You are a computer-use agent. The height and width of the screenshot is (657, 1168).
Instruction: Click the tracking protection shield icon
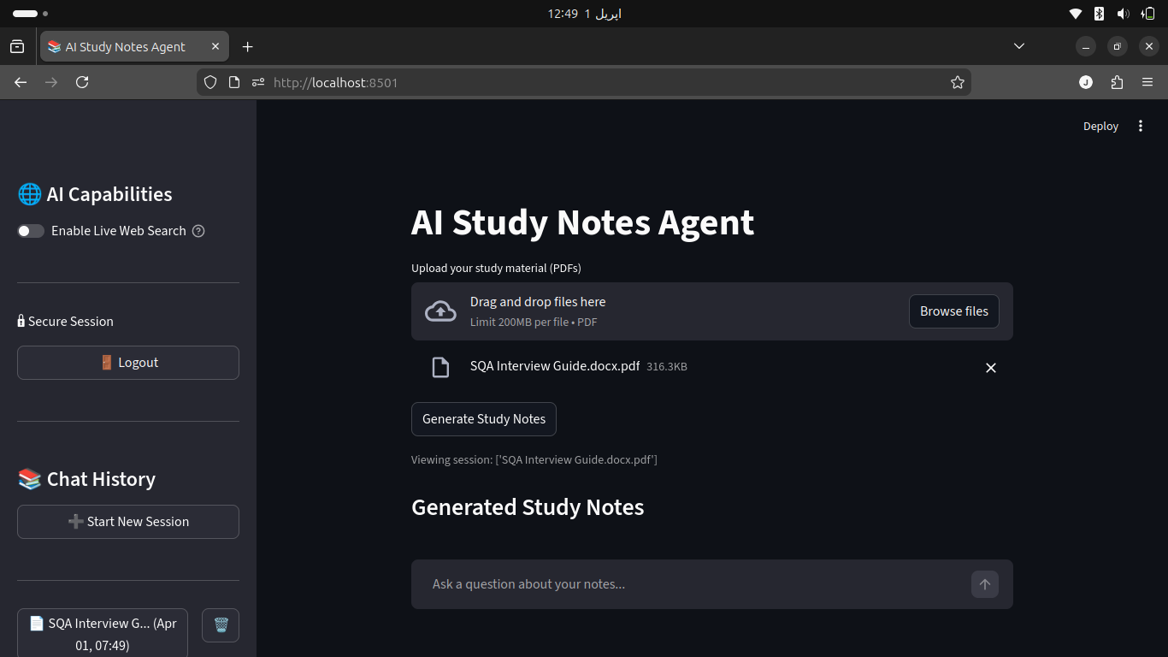point(210,82)
